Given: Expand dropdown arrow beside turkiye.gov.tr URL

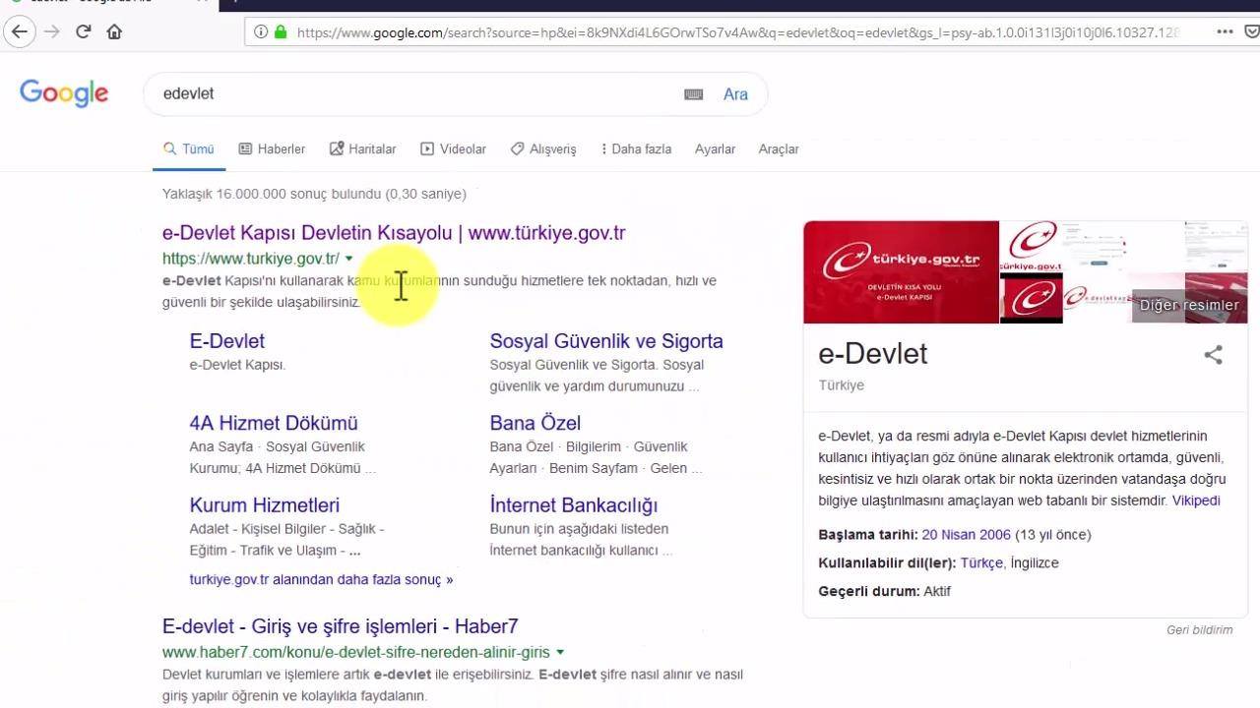Looking at the screenshot, I should [349, 260].
